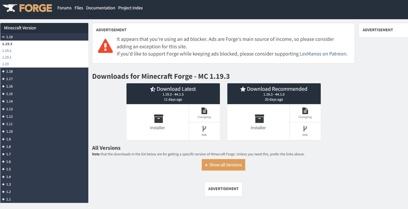Go to the Forums section
This screenshot has height=209, width=408.
pos(64,8)
